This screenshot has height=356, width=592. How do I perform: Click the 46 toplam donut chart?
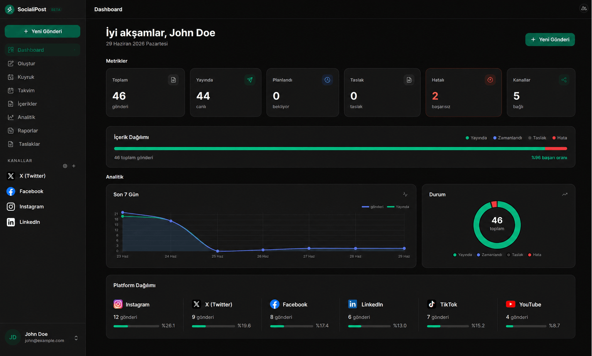point(497,225)
